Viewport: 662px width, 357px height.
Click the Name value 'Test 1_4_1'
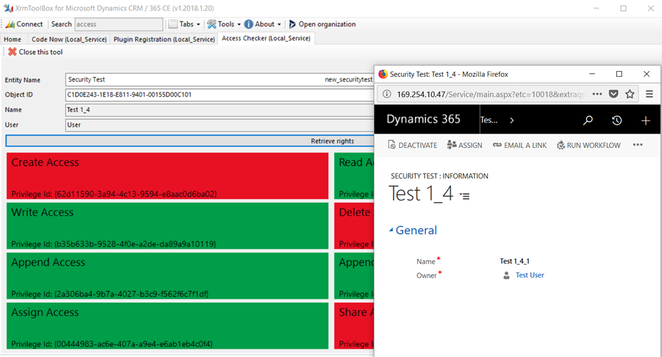515,261
